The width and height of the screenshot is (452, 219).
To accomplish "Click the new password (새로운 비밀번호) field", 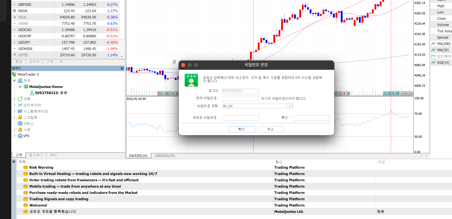I will [241, 118].
